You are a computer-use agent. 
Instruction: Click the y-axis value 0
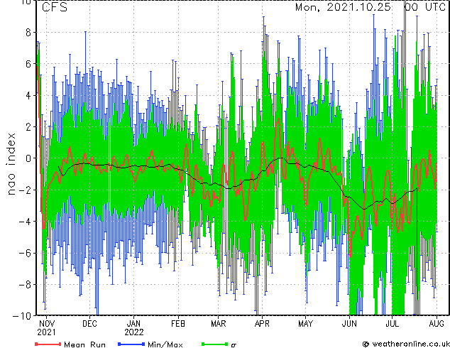[x=28, y=158]
